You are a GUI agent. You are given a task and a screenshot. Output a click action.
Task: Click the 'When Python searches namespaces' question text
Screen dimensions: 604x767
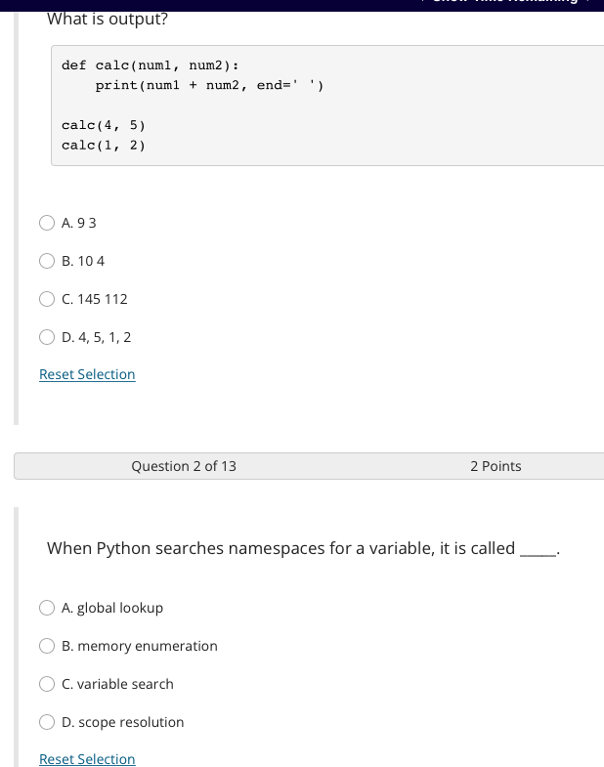pyautogui.click(x=304, y=548)
